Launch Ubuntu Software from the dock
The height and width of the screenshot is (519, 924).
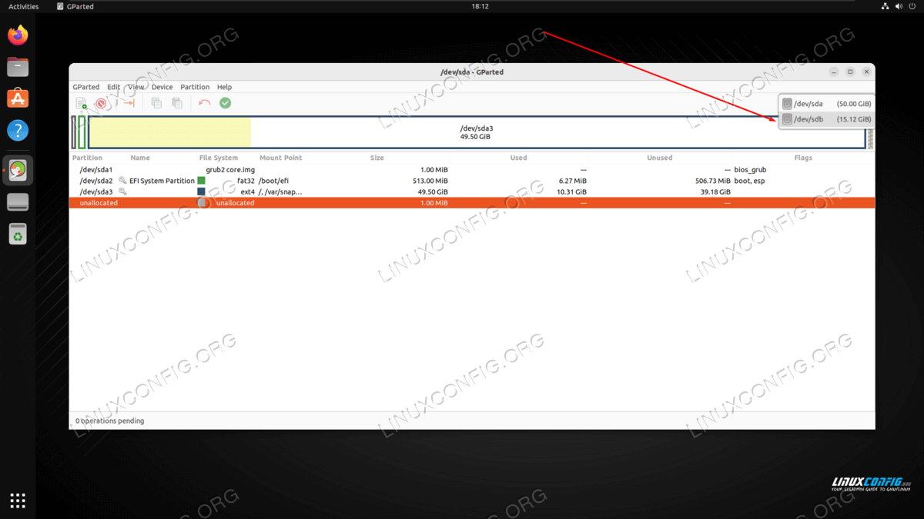click(18, 98)
